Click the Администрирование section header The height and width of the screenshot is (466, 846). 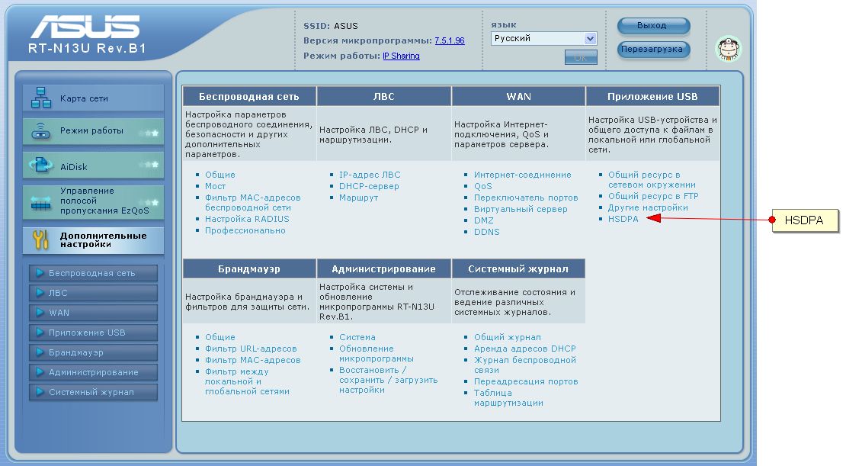tap(383, 269)
